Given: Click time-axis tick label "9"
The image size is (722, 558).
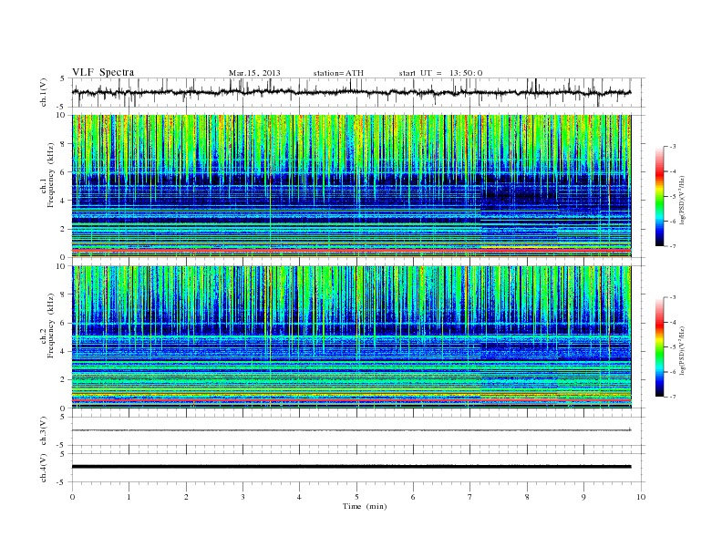Looking at the screenshot, I should click(583, 497).
